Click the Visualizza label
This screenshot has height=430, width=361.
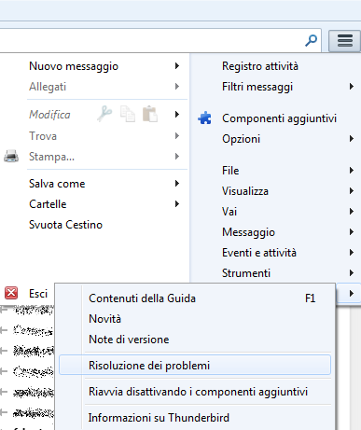pos(245,191)
